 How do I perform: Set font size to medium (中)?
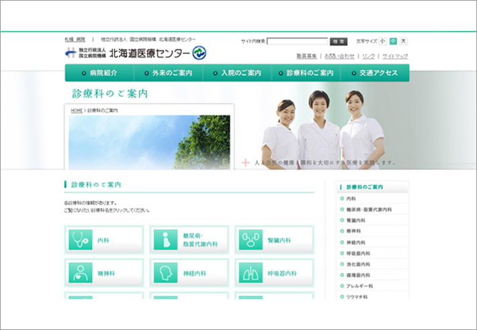(393, 41)
